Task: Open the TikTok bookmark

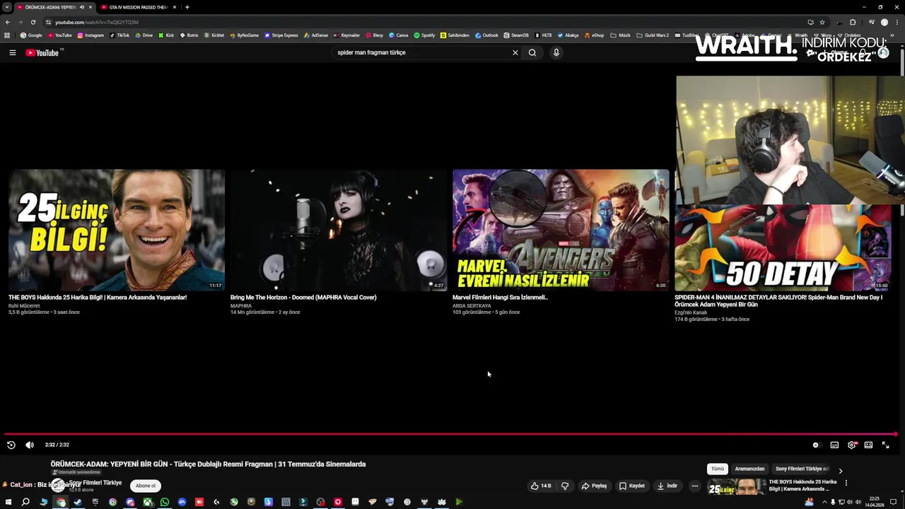Action: point(119,35)
